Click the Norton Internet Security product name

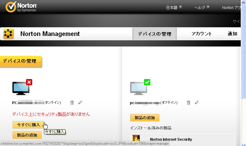point(171,139)
